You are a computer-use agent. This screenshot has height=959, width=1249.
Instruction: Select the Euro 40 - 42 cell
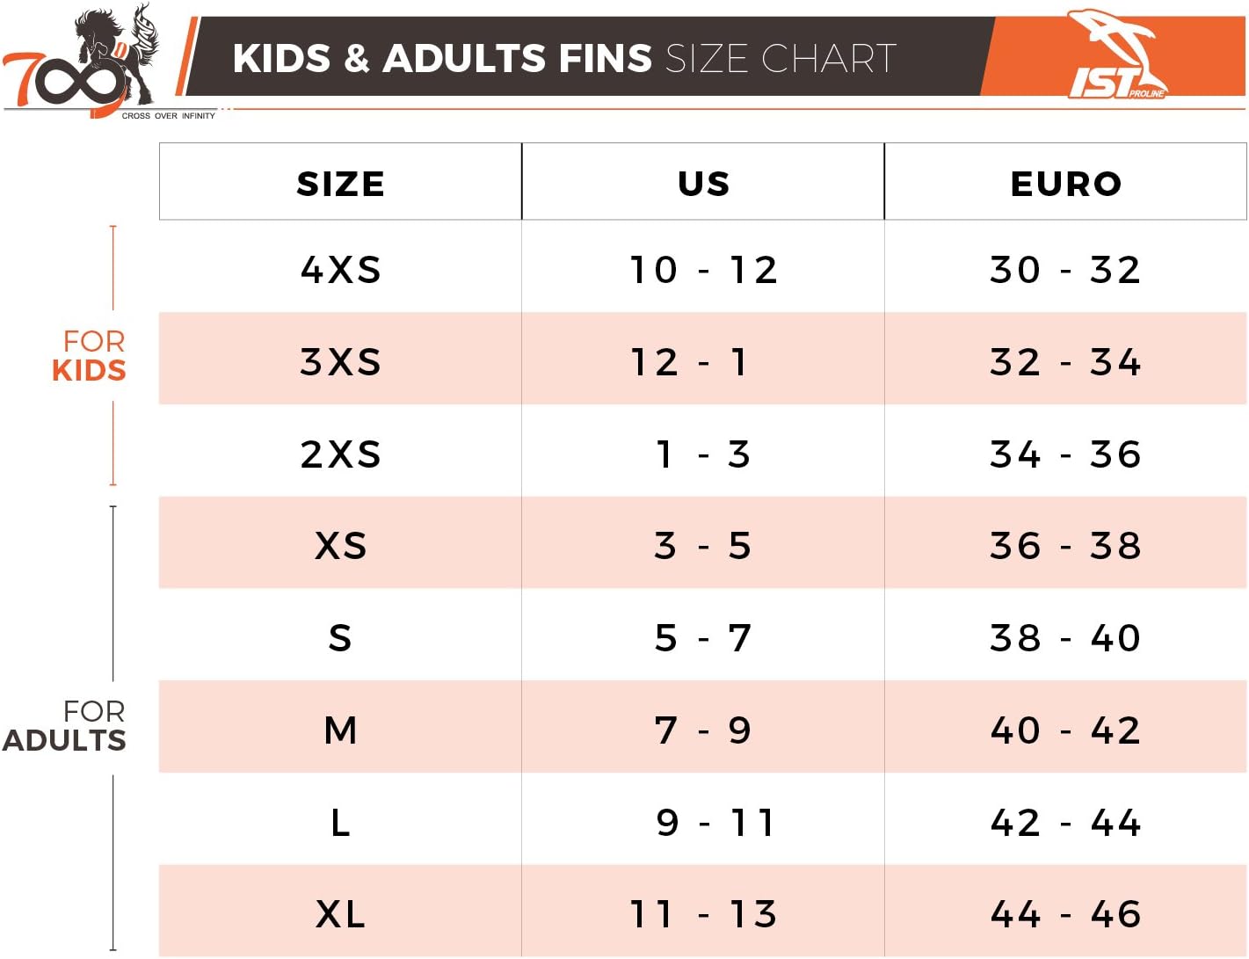1065,730
